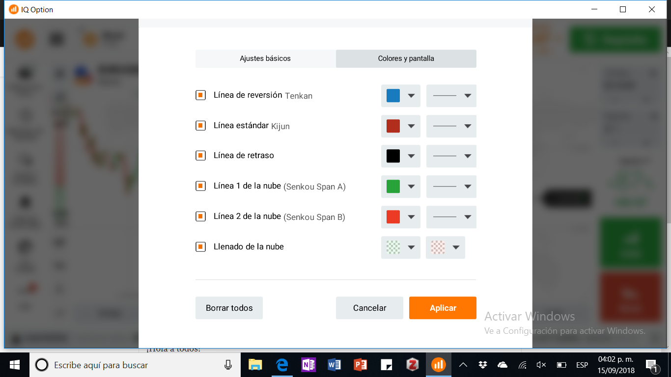Screen dimensions: 671x377
Task: Uncheck the Línea estándar Kijun checkbox
Action: [x=200, y=126]
